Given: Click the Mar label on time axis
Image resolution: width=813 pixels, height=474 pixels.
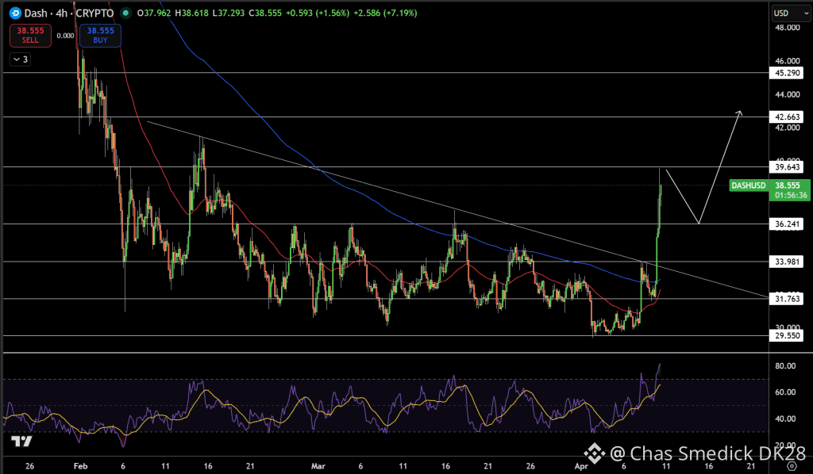Looking at the screenshot, I should point(318,466).
